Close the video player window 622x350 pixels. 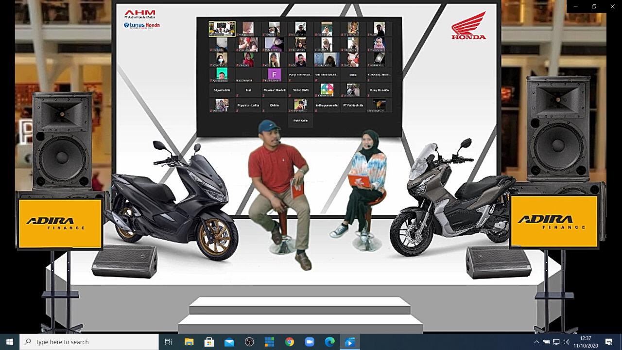(x=612, y=6)
